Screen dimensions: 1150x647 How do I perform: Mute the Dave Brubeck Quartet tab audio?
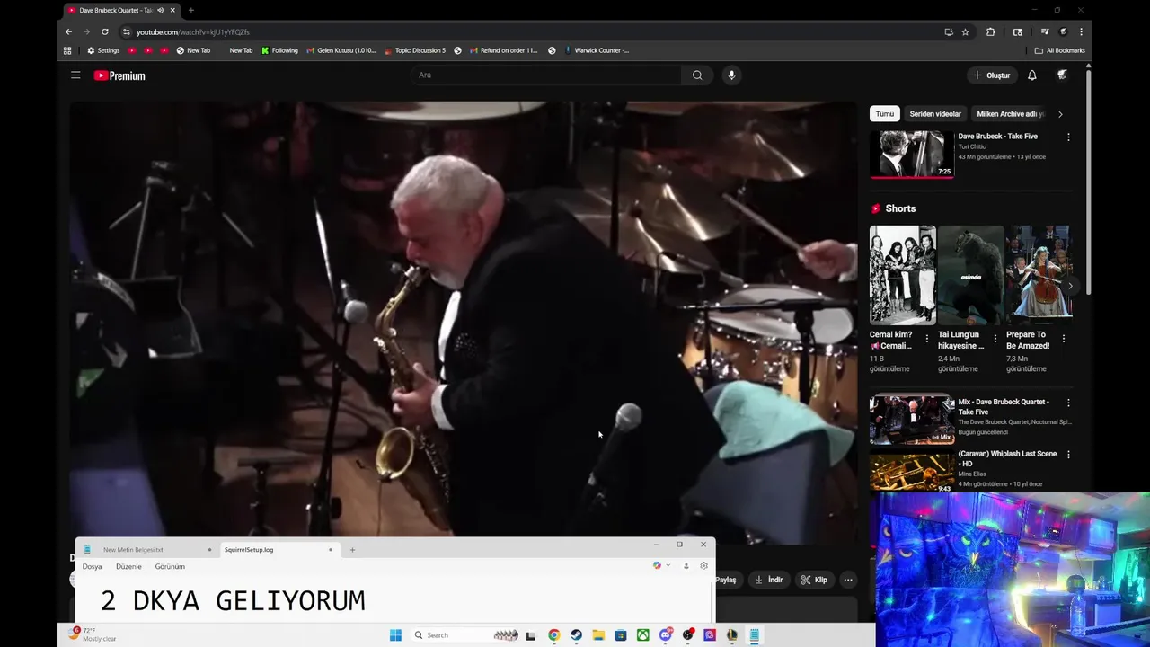[x=160, y=10]
